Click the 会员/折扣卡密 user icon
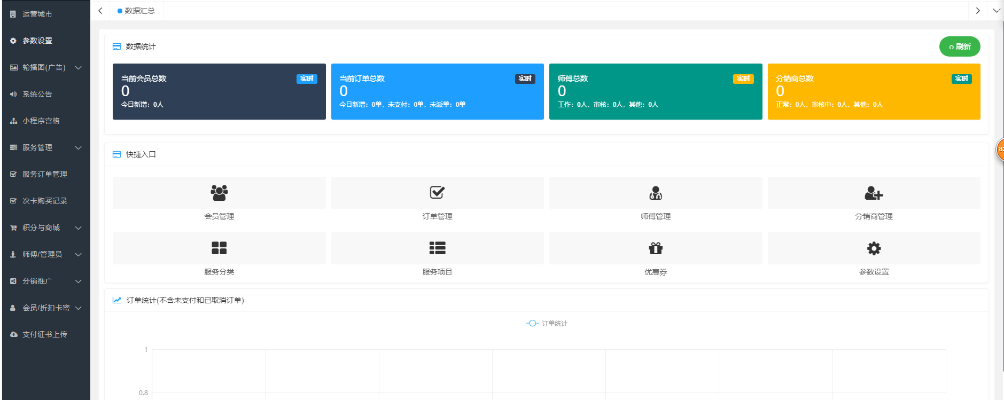 (13, 308)
